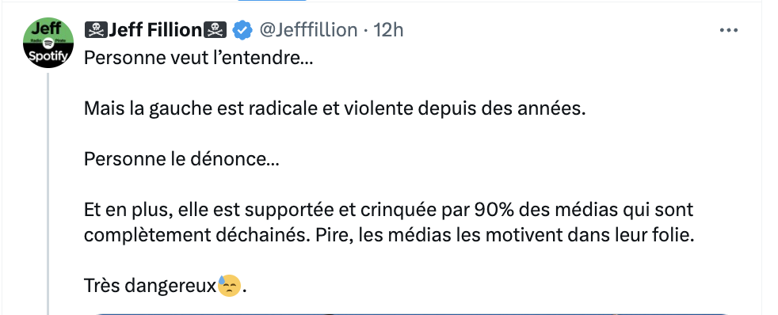Click the pirate flag emoji after Jeff Fillion
Screen dimensions: 778x315
tap(215, 30)
